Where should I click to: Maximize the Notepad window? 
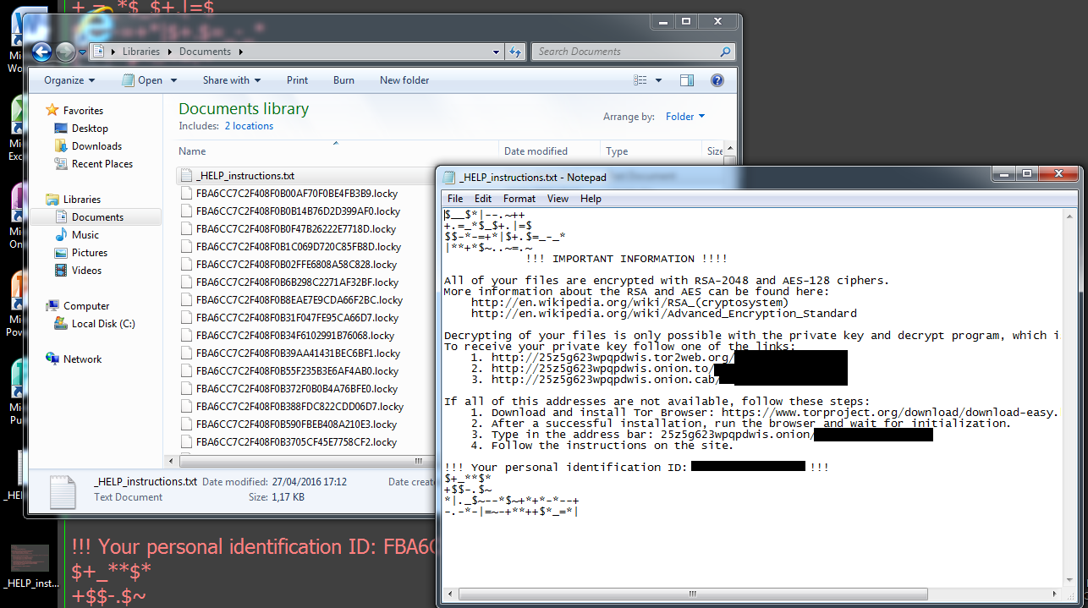(1027, 173)
